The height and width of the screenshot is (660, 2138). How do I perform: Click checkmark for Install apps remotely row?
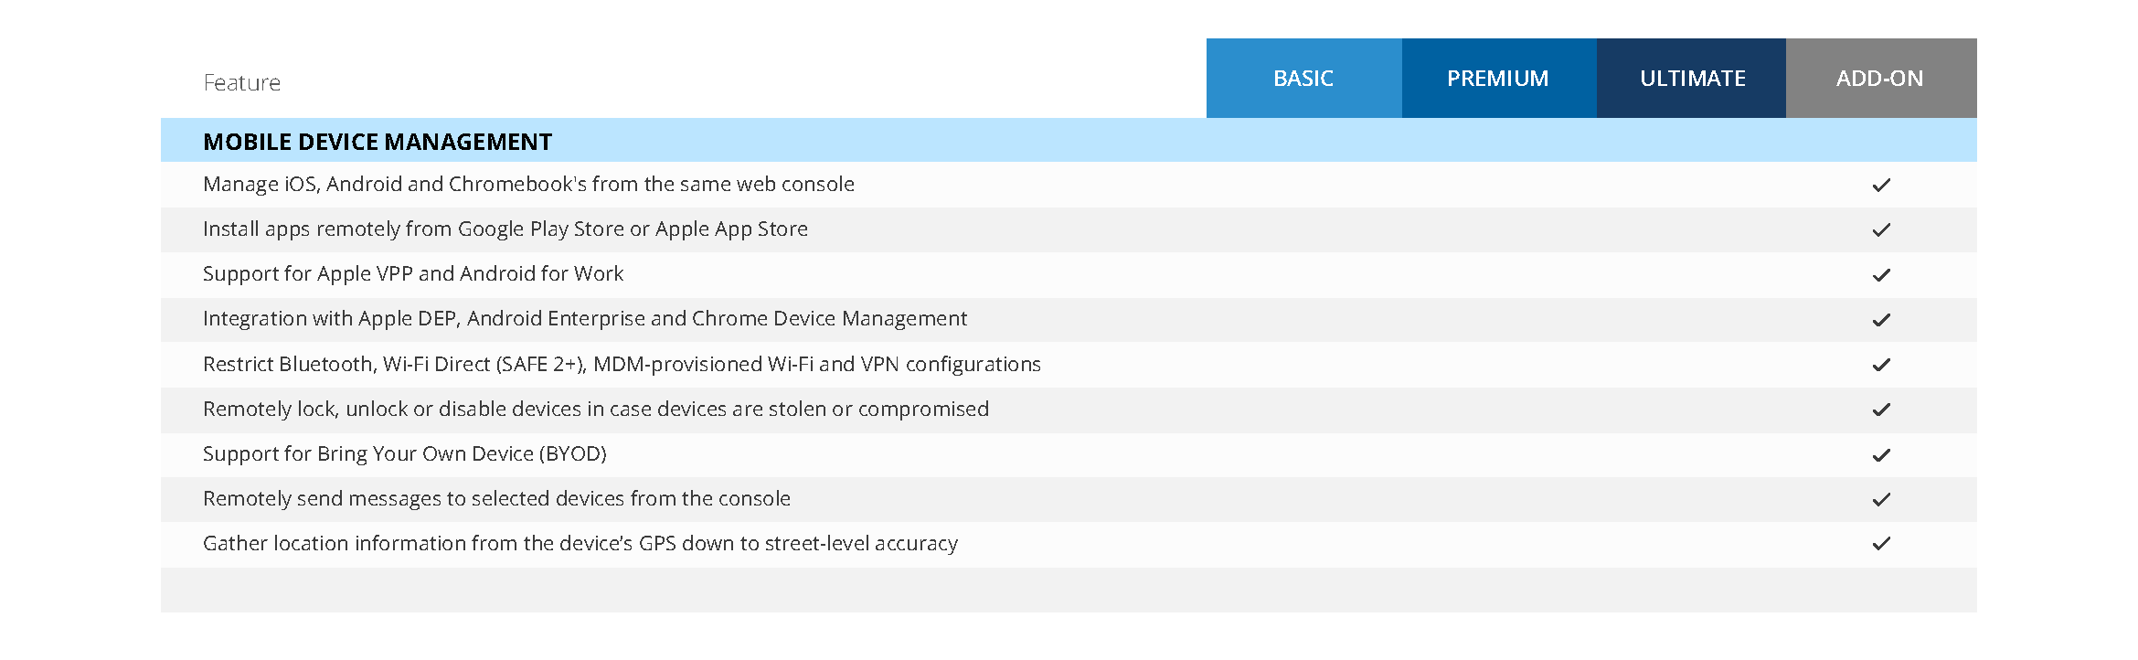1881,230
